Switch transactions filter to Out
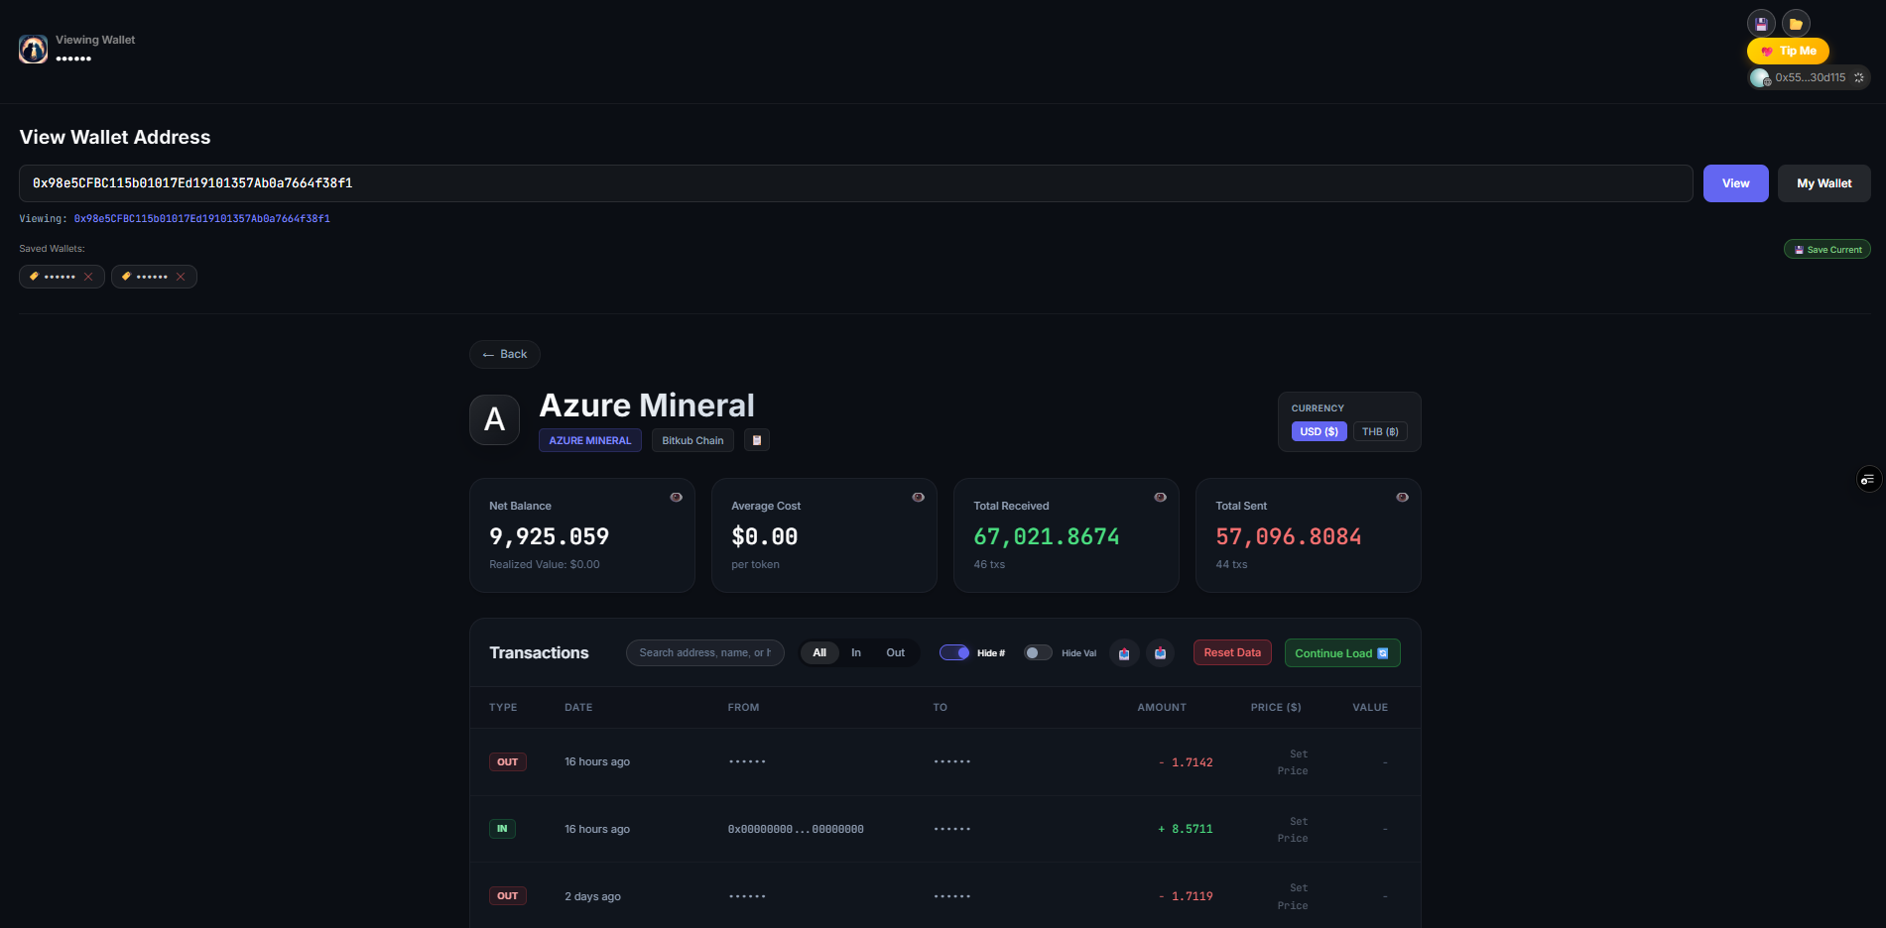This screenshot has width=1886, height=928. point(895,652)
